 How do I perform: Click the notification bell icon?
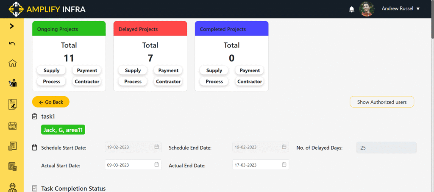(351, 9)
